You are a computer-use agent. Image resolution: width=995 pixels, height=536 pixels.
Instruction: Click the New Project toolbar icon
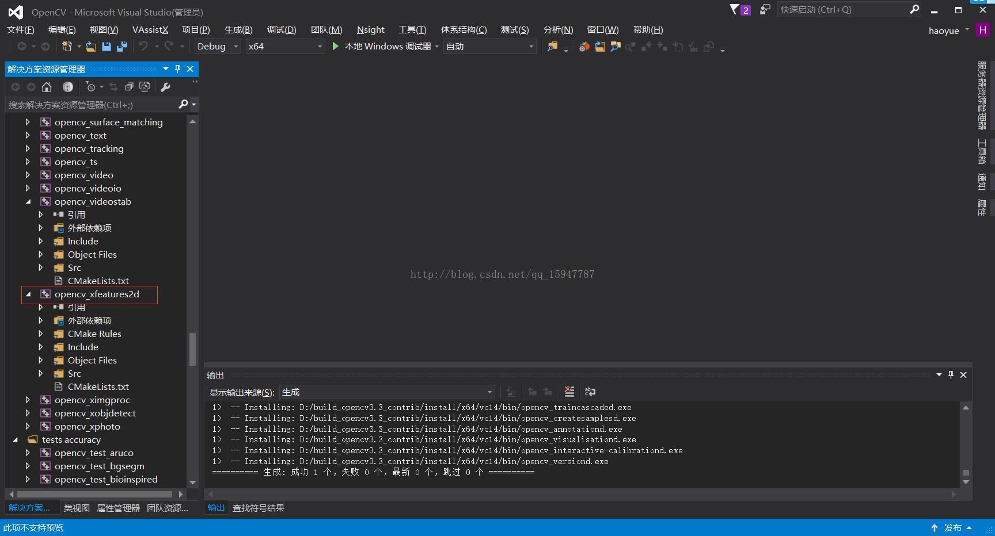tap(67, 47)
